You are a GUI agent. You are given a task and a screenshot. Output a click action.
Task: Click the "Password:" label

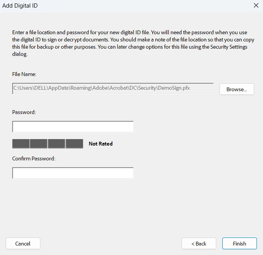point(24,112)
